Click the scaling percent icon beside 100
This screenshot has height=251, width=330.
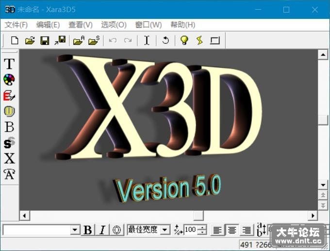coord(178,230)
